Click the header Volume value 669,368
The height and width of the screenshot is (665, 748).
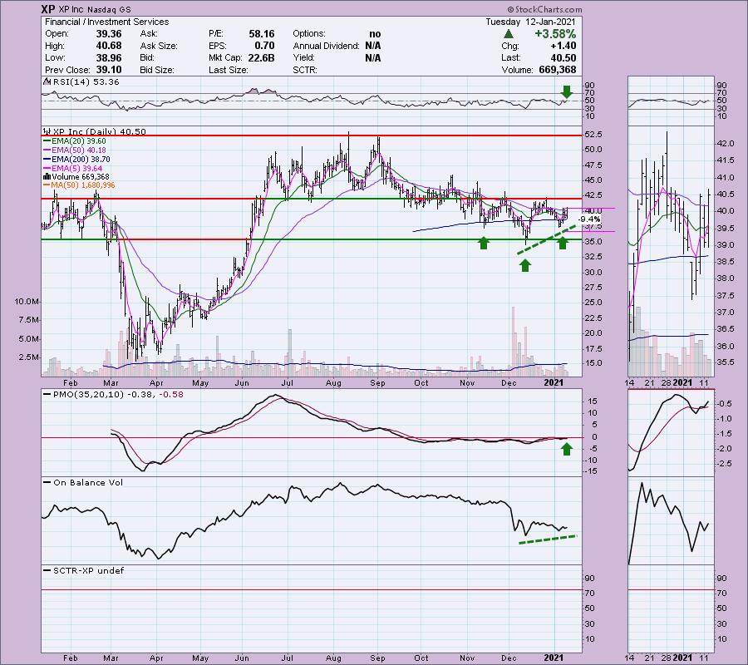click(x=557, y=70)
